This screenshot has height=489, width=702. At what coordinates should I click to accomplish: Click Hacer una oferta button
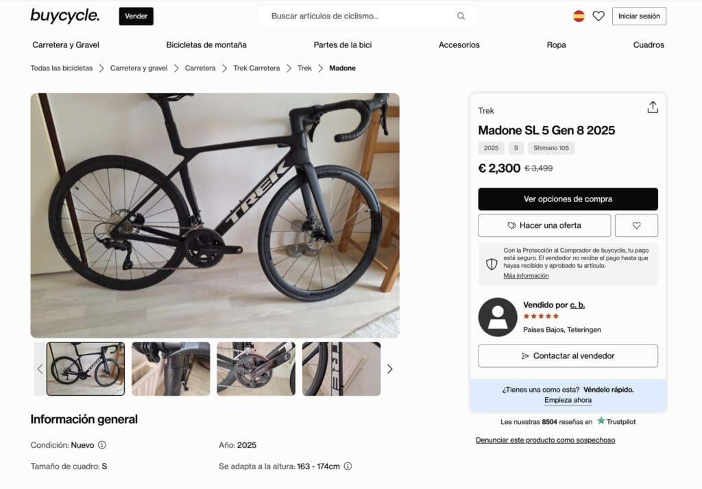(x=544, y=225)
